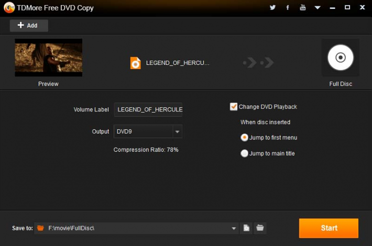Image resolution: width=372 pixels, height=246 pixels.
Task: Click the movie preview thumbnail
Action: 49,58
